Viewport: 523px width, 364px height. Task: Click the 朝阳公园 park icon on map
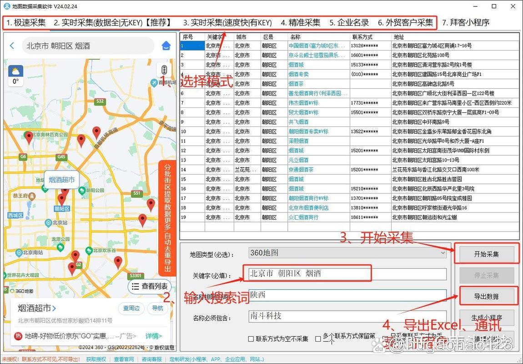tap(82, 191)
